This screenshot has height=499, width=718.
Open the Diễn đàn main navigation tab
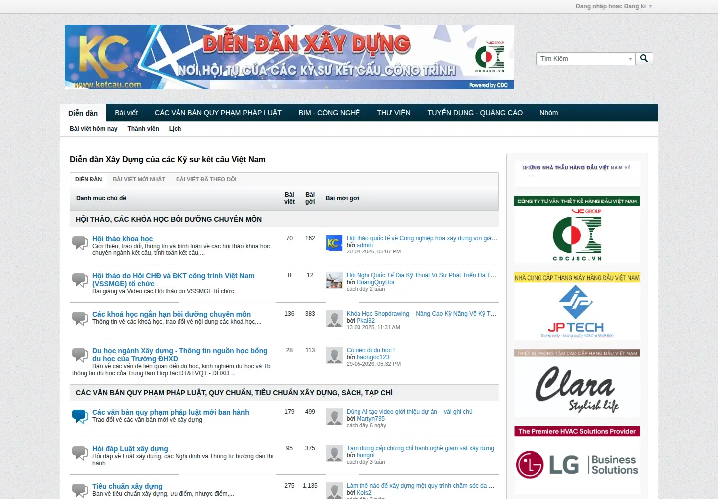pyautogui.click(x=83, y=113)
